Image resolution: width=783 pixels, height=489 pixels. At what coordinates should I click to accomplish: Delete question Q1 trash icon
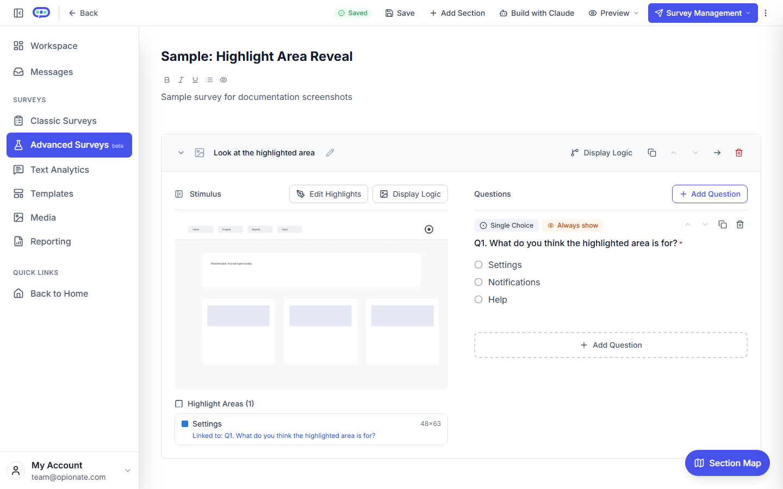coord(740,224)
